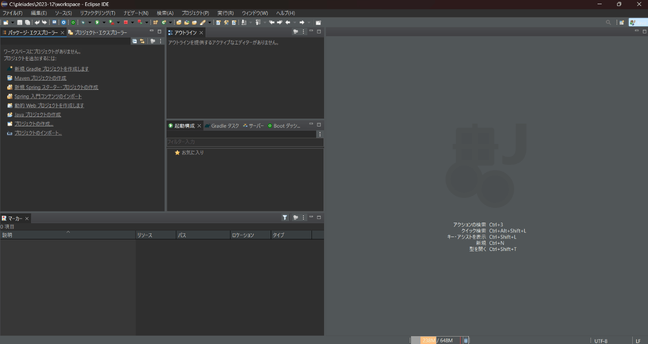Click 動的 Web プロジェクトを作成します link

49,106
